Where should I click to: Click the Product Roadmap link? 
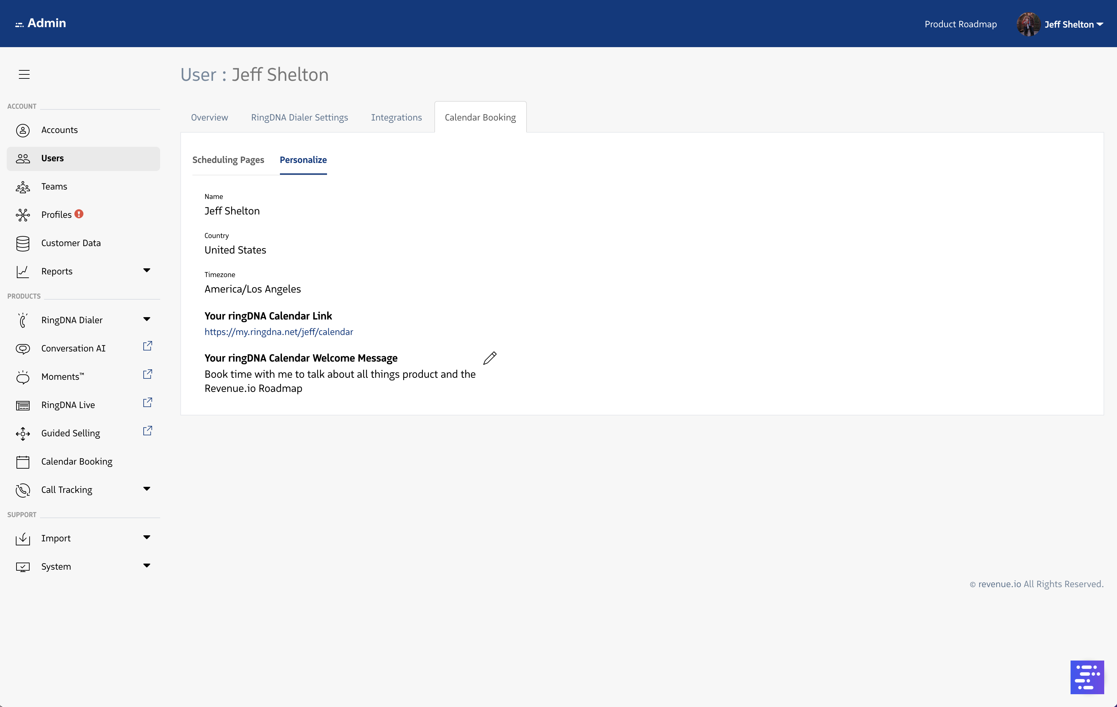960,24
